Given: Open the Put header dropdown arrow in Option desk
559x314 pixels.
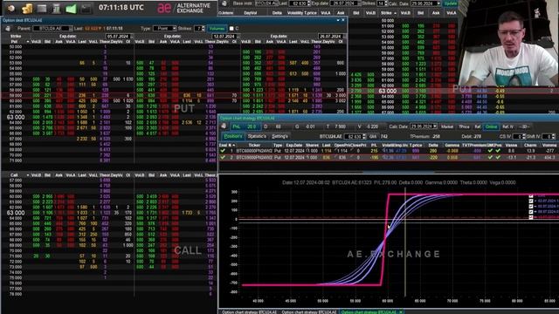Looking at the screenshot, I should 27,42.
